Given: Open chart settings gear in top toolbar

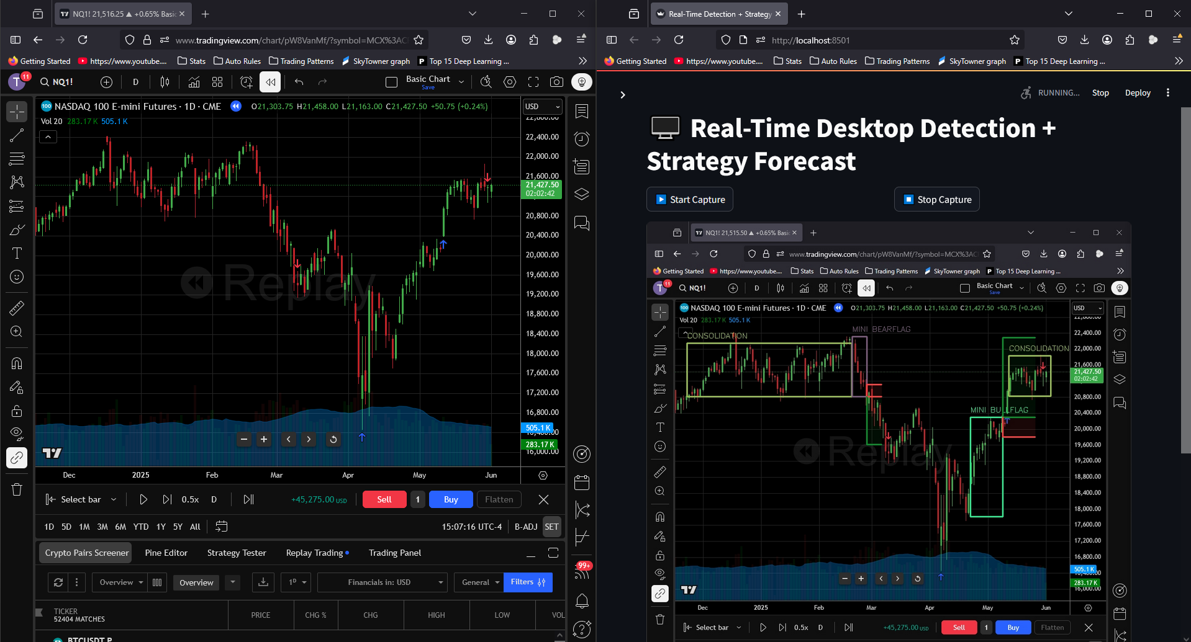Looking at the screenshot, I should [x=510, y=82].
